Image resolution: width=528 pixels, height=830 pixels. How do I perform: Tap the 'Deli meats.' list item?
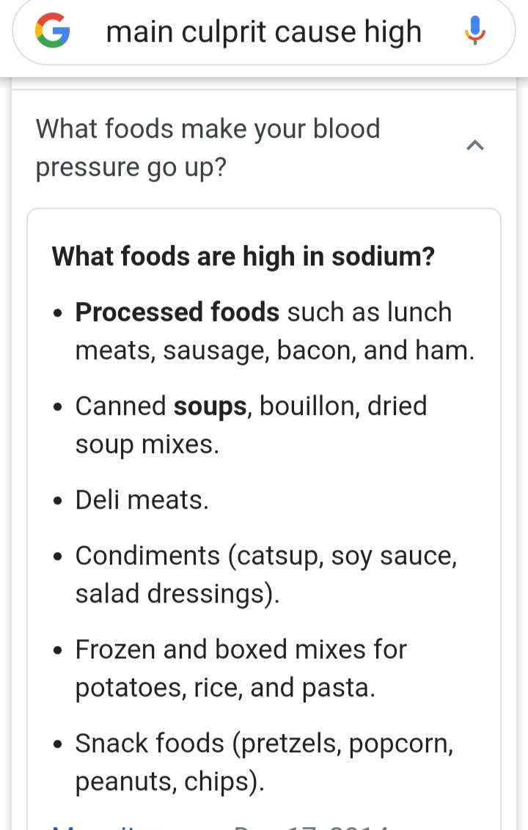point(142,500)
